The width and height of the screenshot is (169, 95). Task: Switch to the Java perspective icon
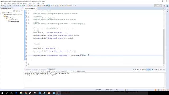(x=167, y=6)
